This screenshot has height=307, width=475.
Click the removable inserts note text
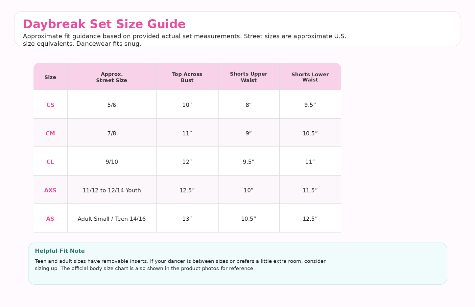180,265
